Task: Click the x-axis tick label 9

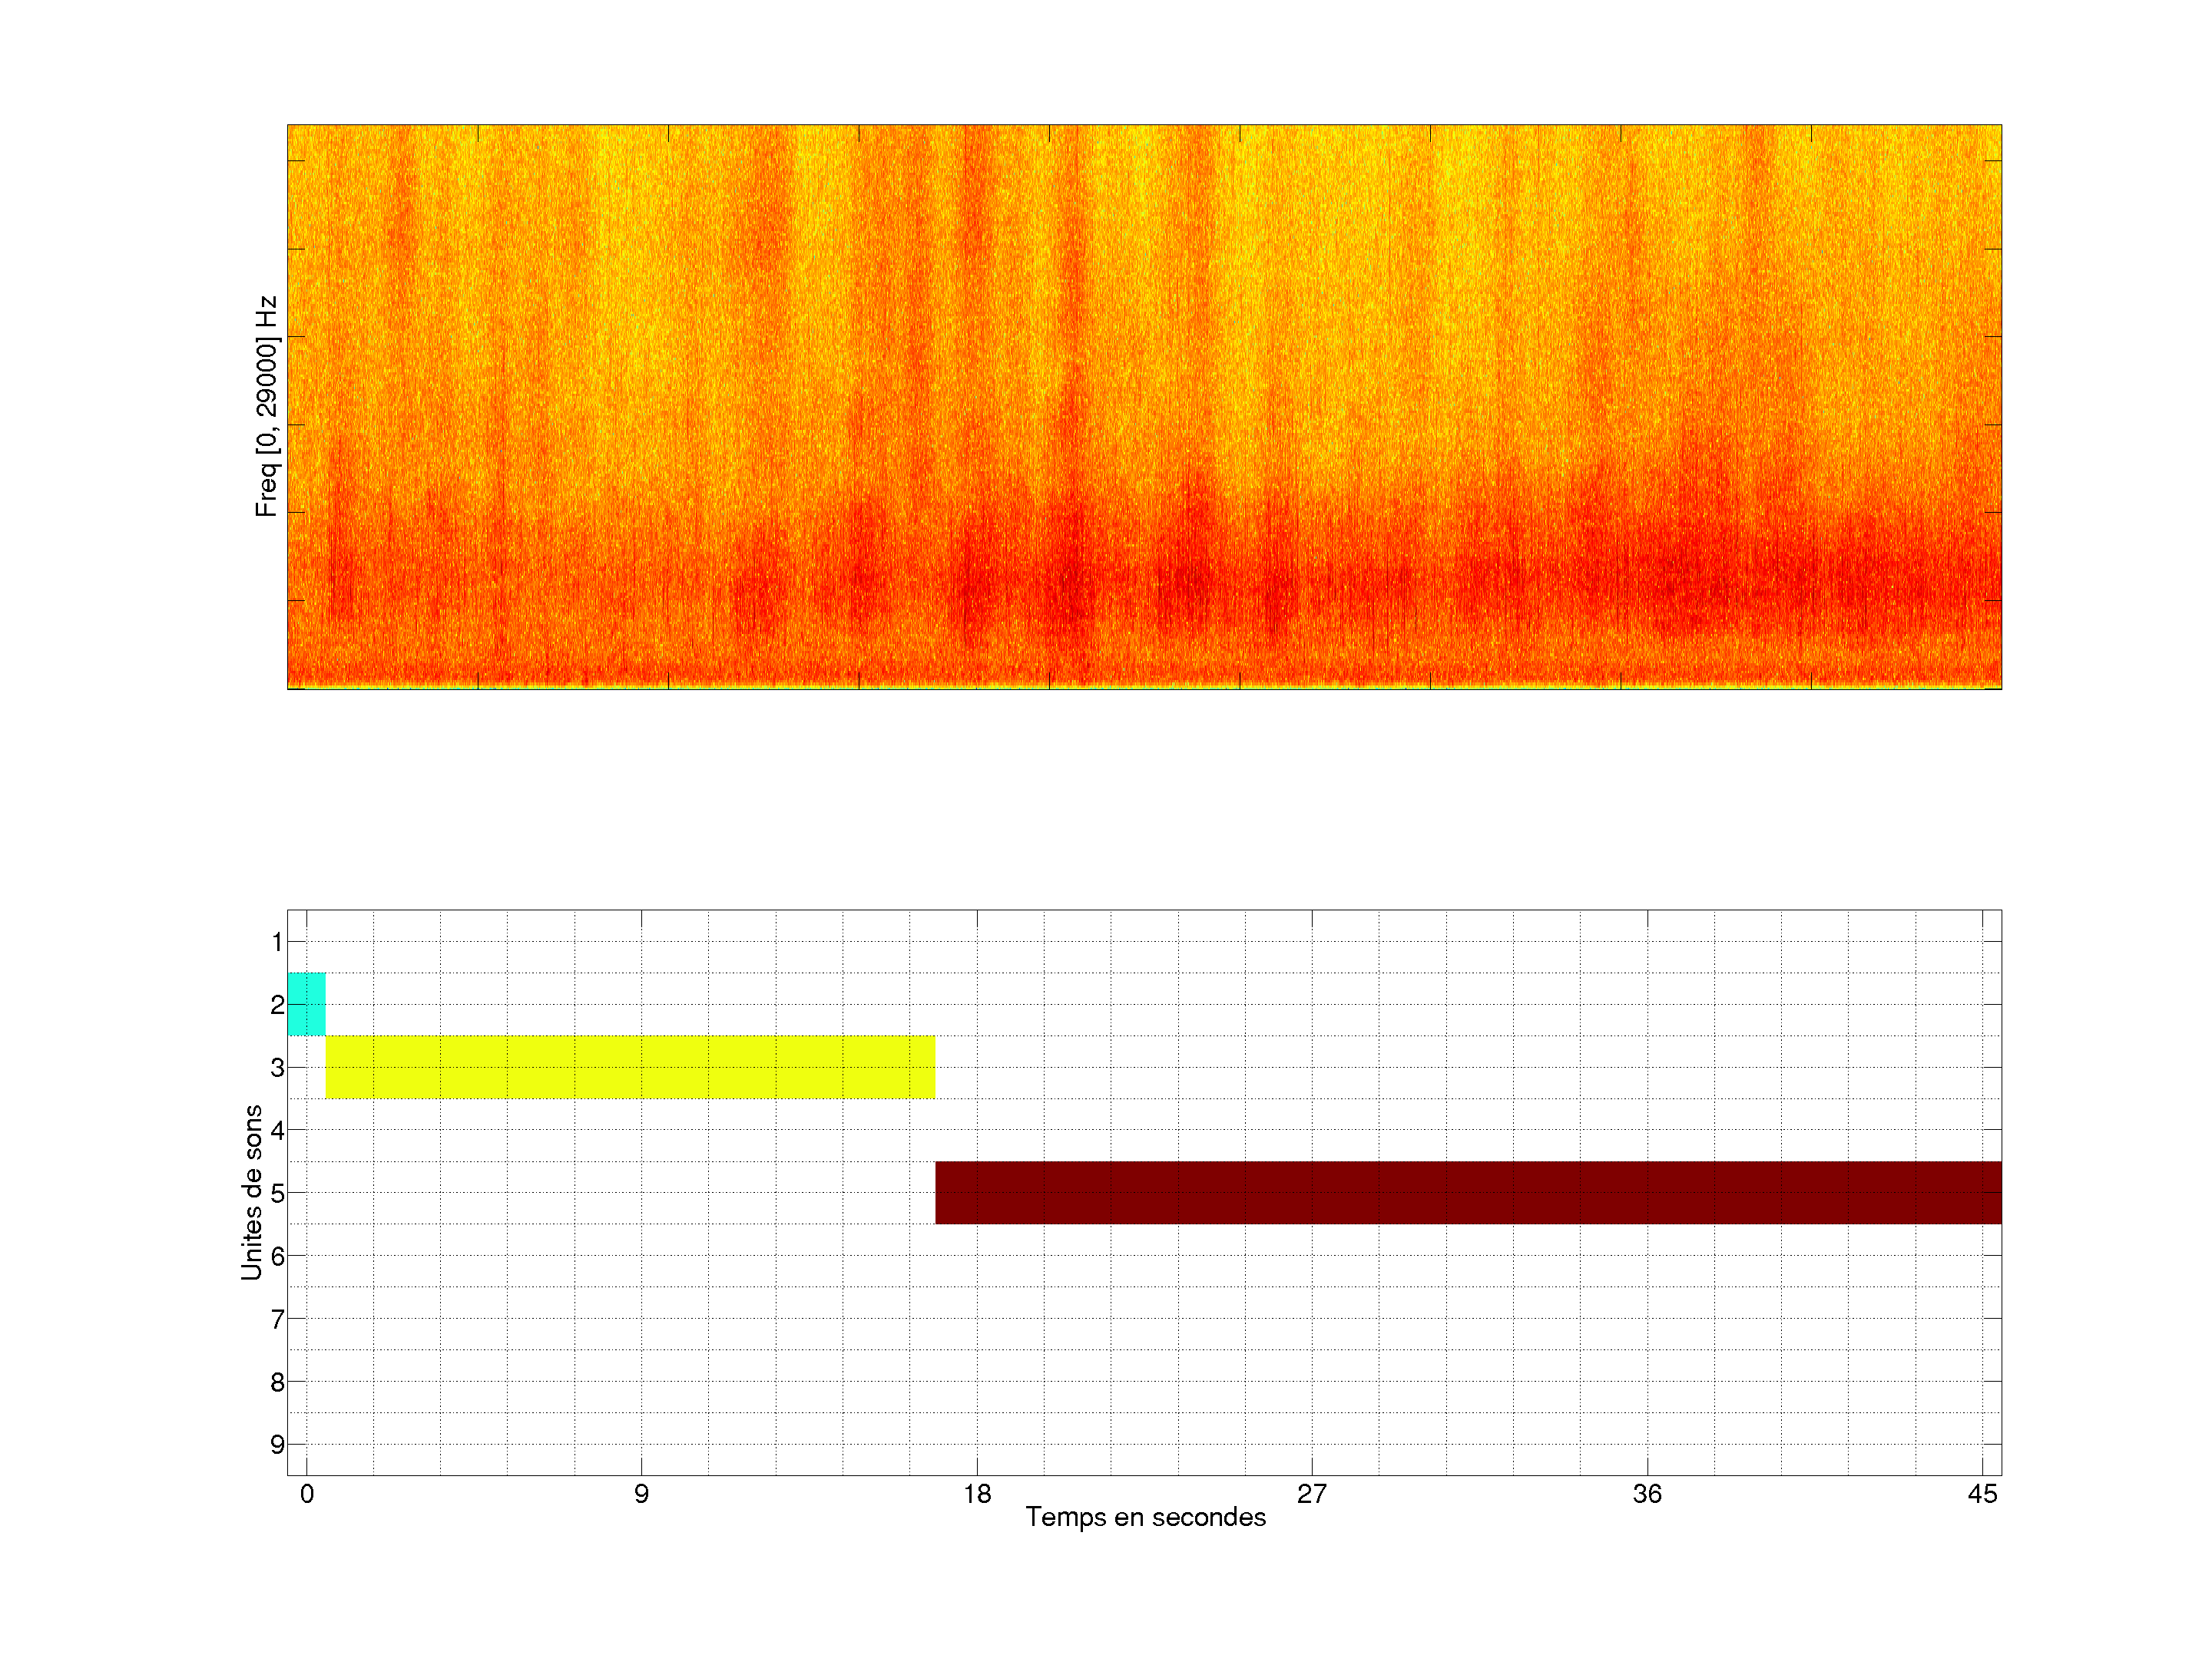Action: [641, 1494]
